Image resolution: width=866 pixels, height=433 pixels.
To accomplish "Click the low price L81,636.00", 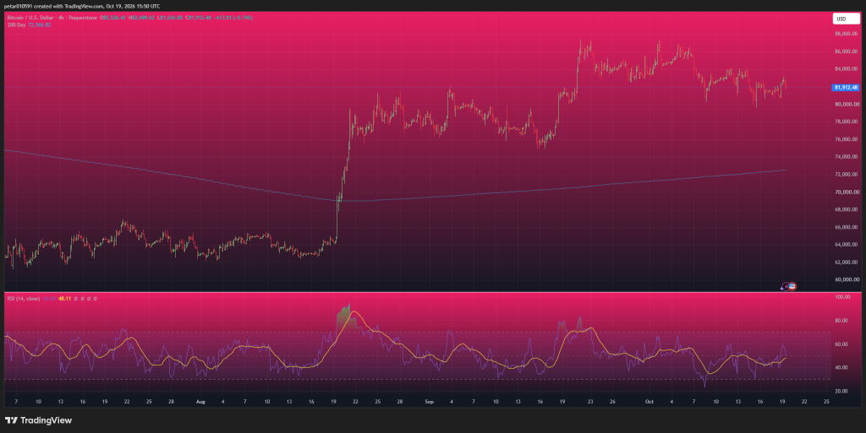I will pyautogui.click(x=170, y=18).
